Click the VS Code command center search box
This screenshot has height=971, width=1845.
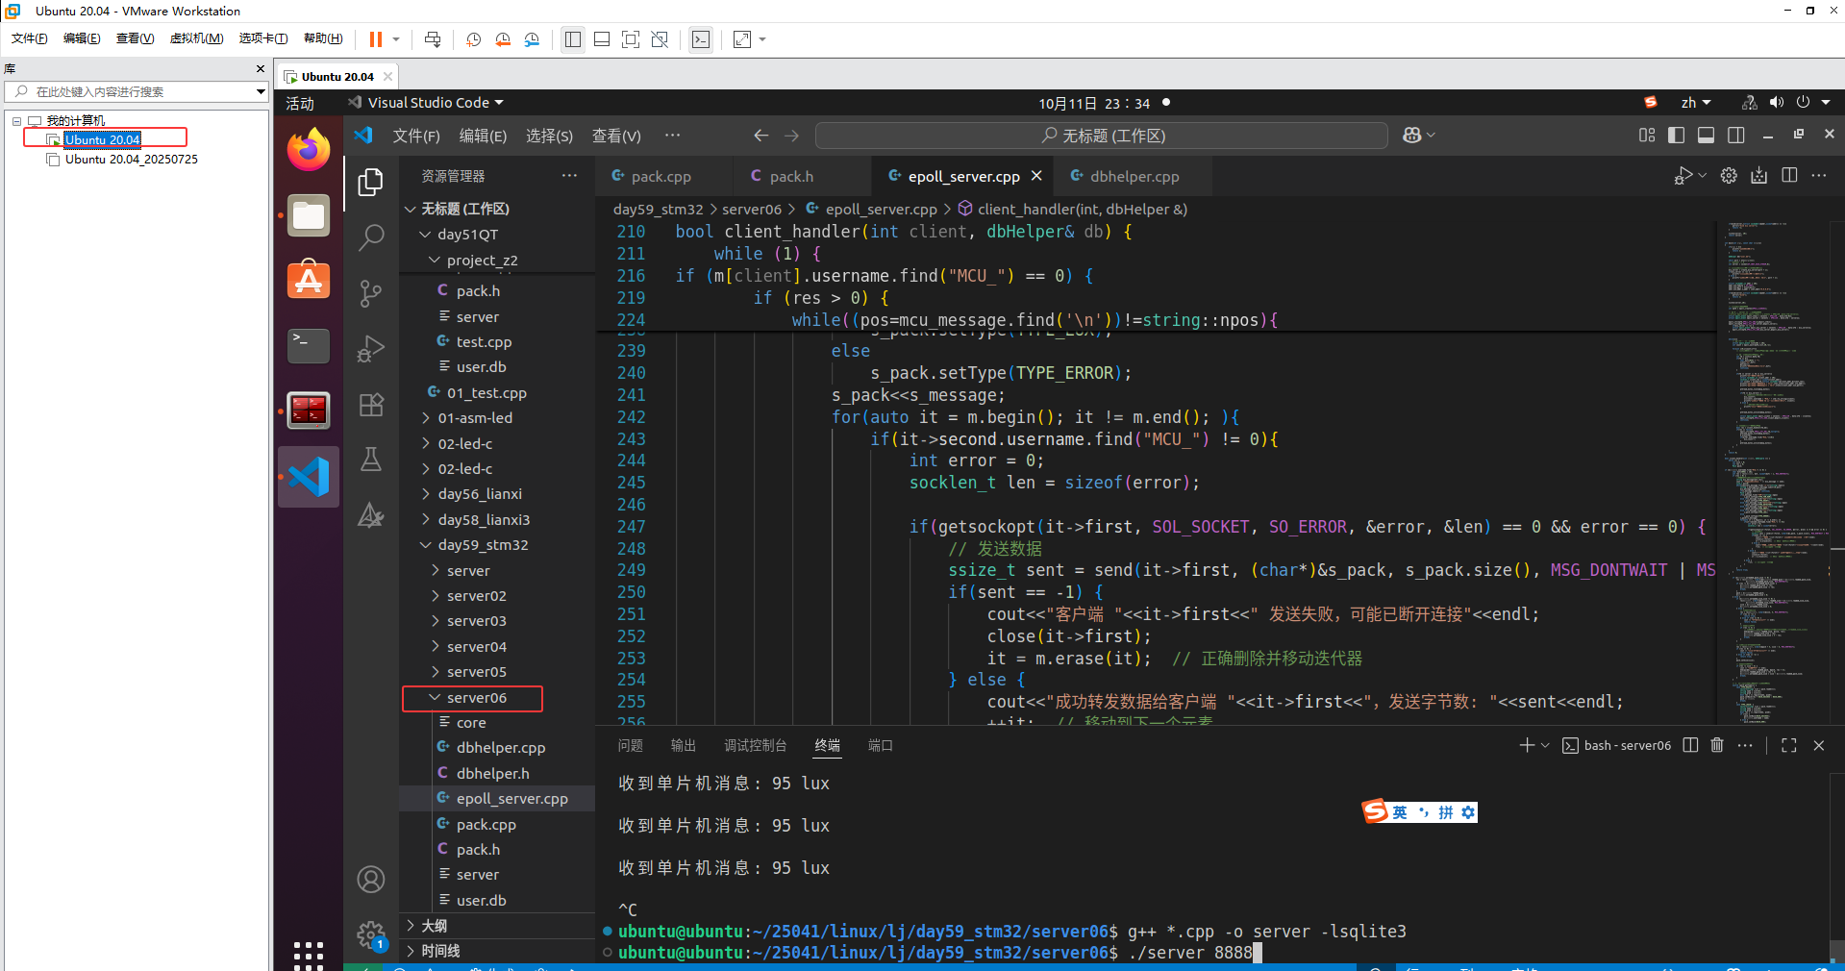point(1102,136)
